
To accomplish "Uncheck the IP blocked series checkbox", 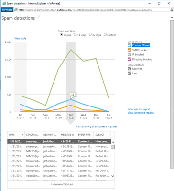I will click(x=130, y=54).
